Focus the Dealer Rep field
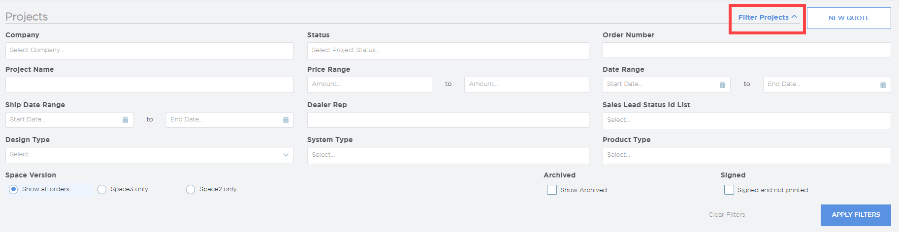899x232 pixels. pyautogui.click(x=448, y=120)
